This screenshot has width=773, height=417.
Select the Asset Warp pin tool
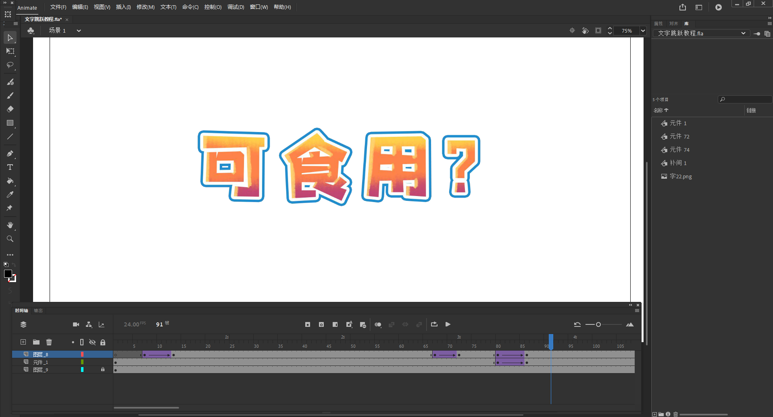(x=10, y=208)
